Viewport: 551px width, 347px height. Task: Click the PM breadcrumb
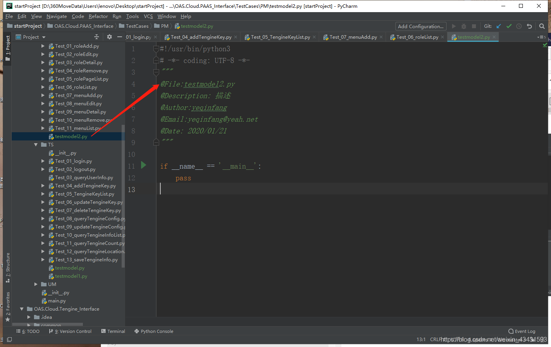point(161,26)
